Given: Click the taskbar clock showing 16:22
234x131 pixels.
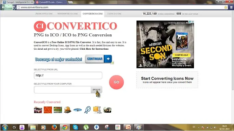Looking at the screenshot, I should pos(224,128).
